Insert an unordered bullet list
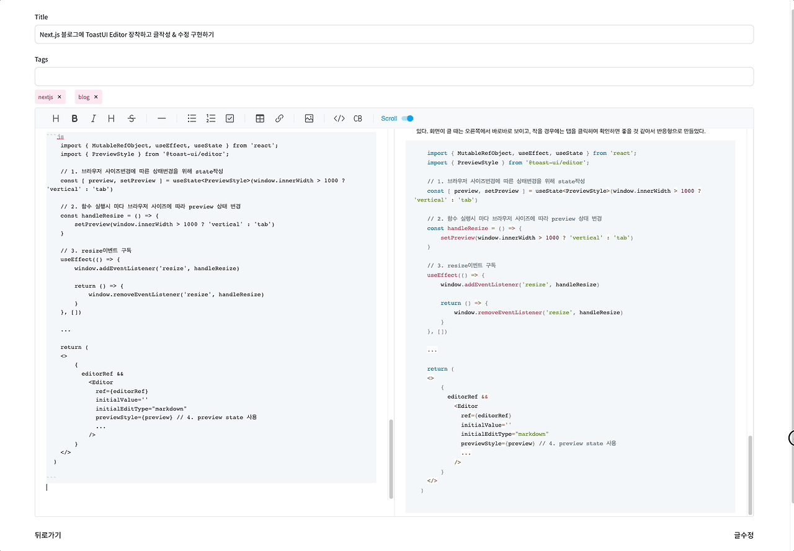Viewport: 794px width, 551px height. [192, 118]
